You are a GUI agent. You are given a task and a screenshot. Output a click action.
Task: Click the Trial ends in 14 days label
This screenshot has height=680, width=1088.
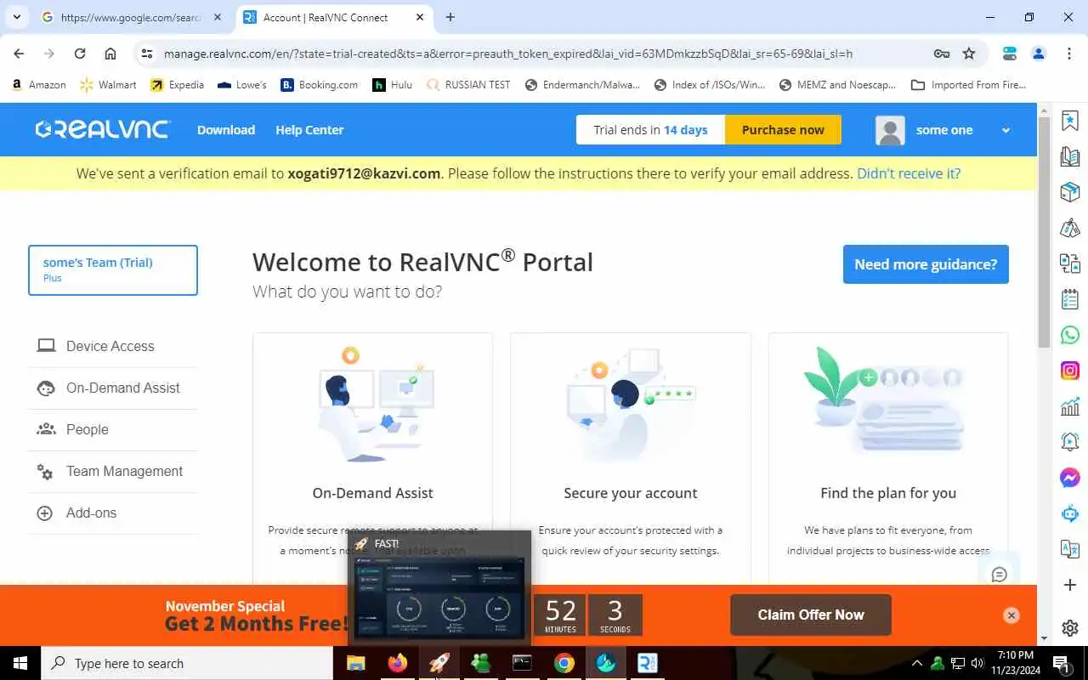650,130
